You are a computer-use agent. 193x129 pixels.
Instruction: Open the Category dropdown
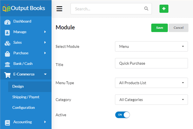pyautogui.click(x=151, y=100)
